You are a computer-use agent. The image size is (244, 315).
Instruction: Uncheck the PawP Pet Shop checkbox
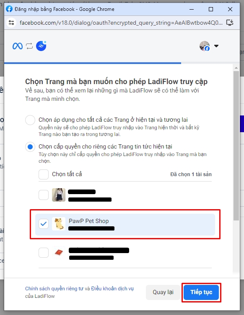[44, 223]
